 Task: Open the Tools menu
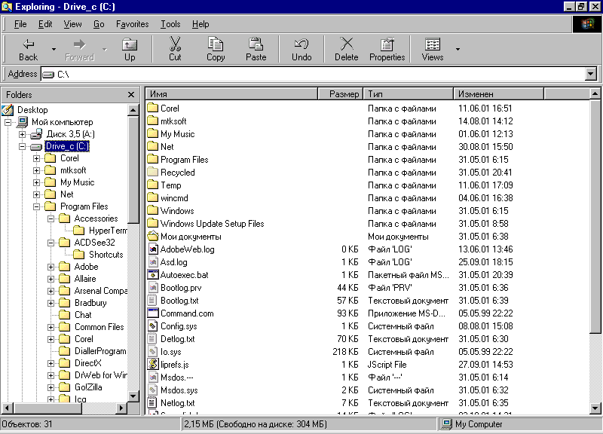170,24
